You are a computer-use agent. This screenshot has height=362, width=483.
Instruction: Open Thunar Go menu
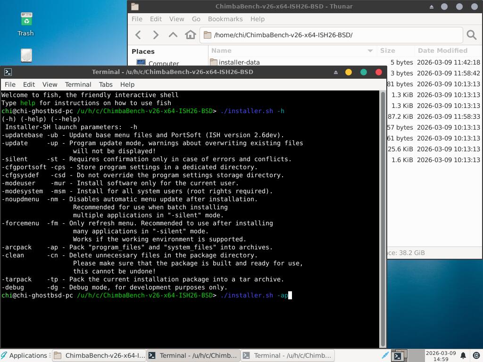[196, 19]
